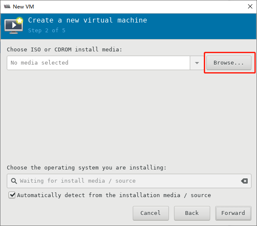The image size is (257, 226).
Task: Click the magnifier icon in OS search
Action: (x=14, y=181)
